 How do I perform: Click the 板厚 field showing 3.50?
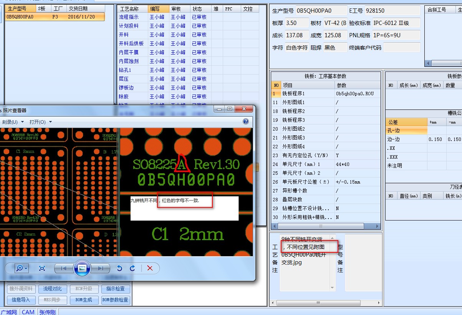point(296,23)
